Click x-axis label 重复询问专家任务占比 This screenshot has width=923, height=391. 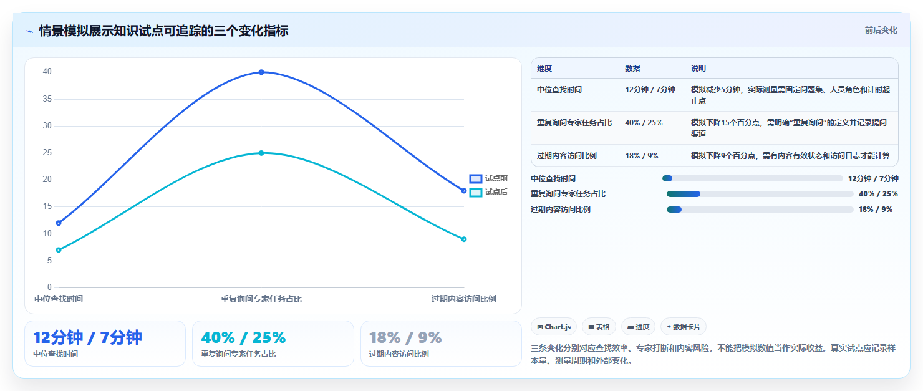pyautogui.click(x=261, y=299)
